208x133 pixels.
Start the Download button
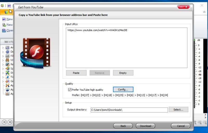[x=146, y=126]
